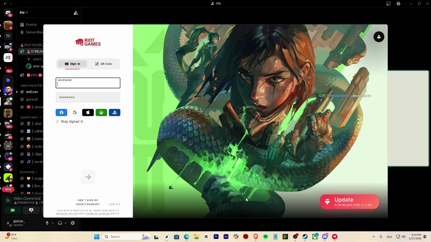Open PN server dropdown menu
Screen dimensions: 431x242
click(x=24, y=13)
